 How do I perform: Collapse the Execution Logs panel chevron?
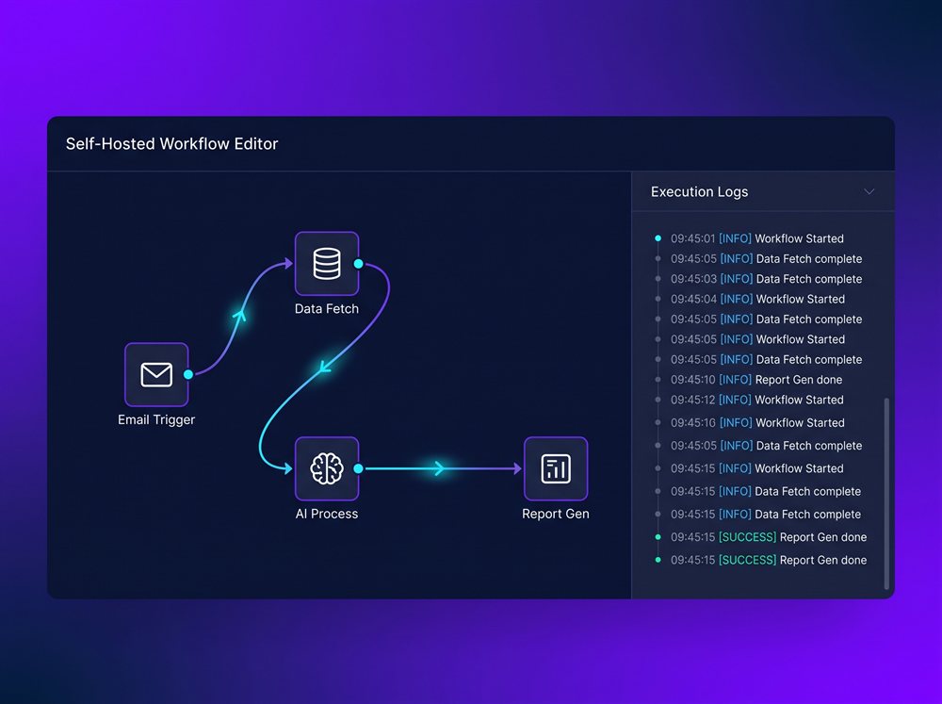point(869,191)
